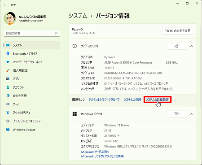Click the vertical scrollbar on right edge
The image size is (202, 165).
pos(201,66)
